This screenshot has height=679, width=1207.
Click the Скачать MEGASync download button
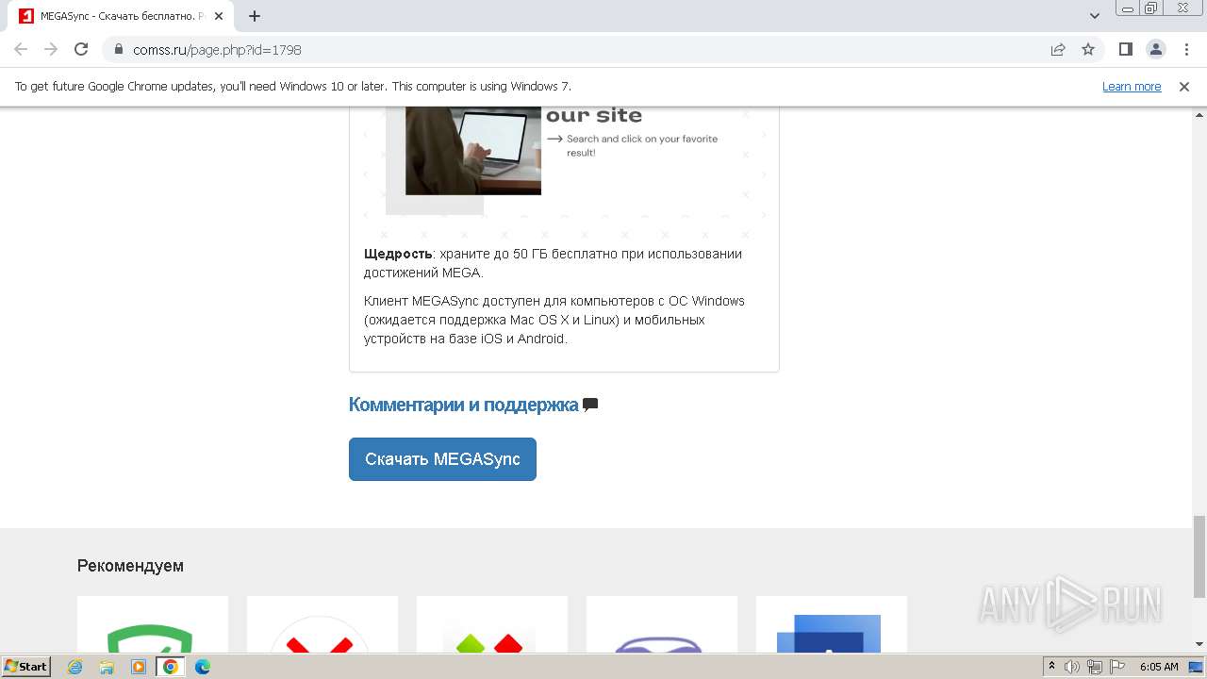tap(442, 459)
